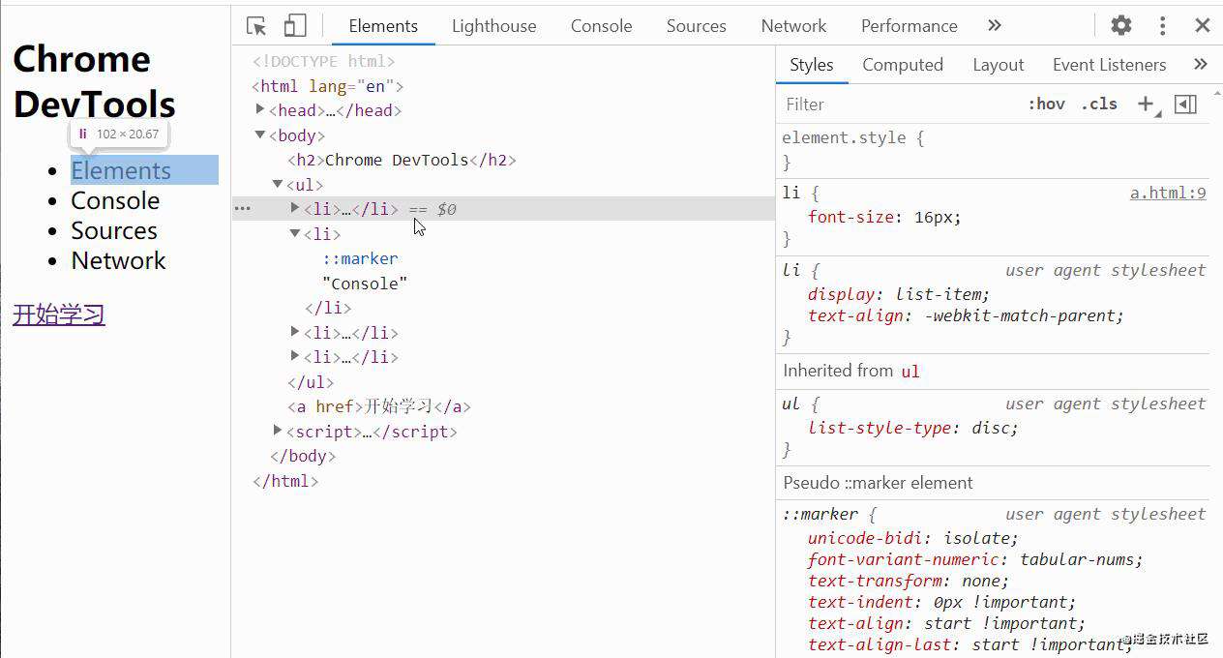The image size is (1223, 658).
Task: Select the a href element node
Action: pos(379,406)
